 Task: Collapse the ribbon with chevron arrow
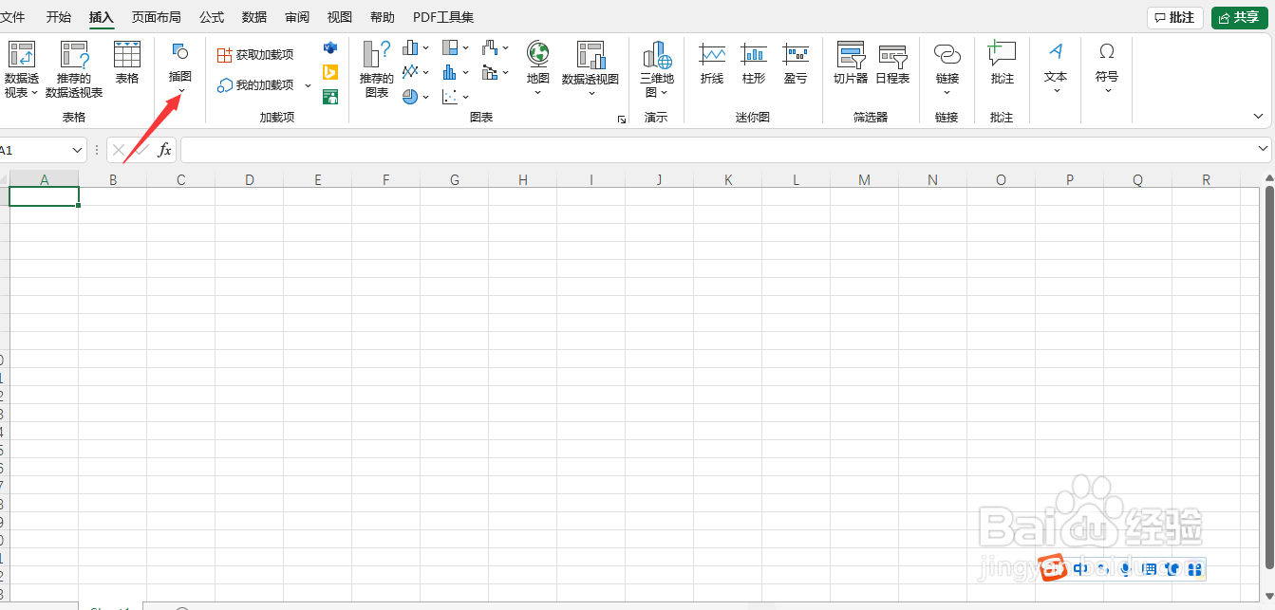click(1259, 117)
